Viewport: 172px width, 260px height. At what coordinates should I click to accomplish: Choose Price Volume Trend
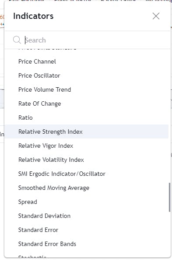click(87, 89)
